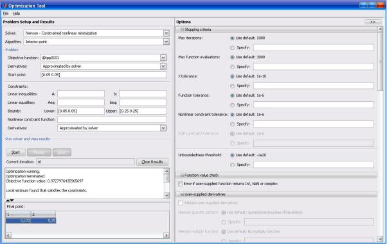
Task: Click the objective function value text line
Action: [44, 181]
